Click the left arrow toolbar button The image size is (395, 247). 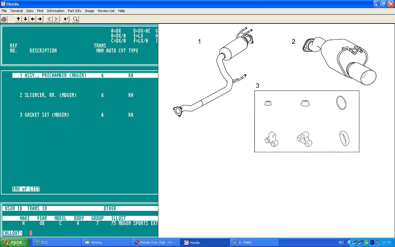(33, 19)
